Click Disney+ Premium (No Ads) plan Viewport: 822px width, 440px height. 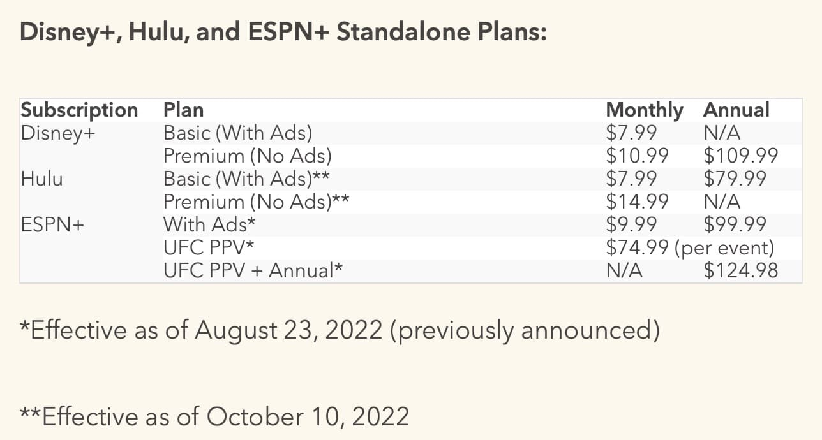(248, 156)
